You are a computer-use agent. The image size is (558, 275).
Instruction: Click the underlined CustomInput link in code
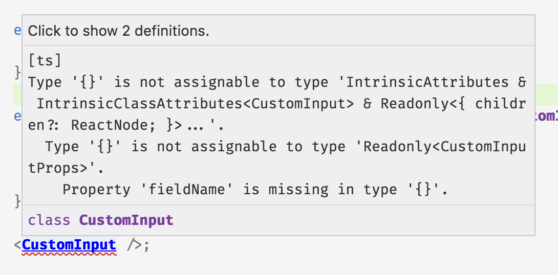click(69, 245)
